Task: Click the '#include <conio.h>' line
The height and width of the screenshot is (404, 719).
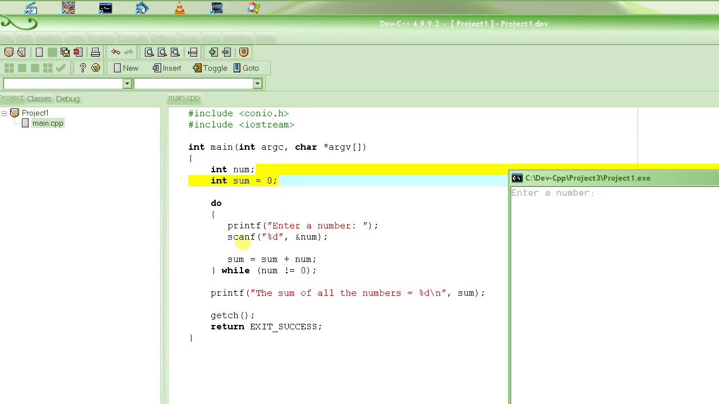Action: (x=238, y=113)
